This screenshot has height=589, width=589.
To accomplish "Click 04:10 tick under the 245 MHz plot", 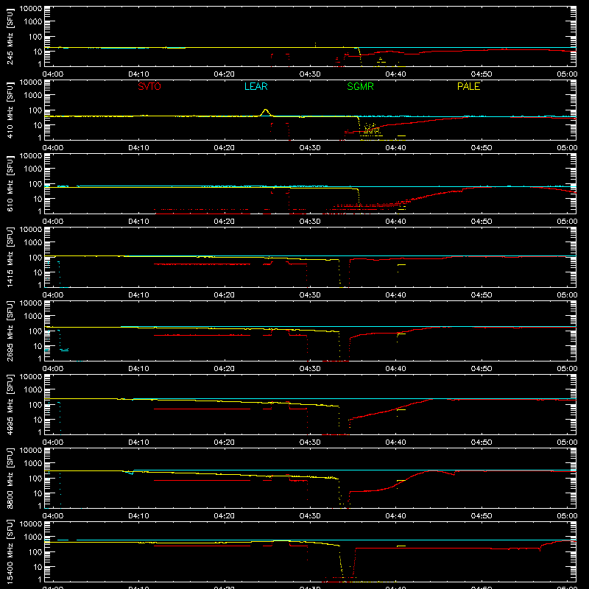I will click(138, 74).
